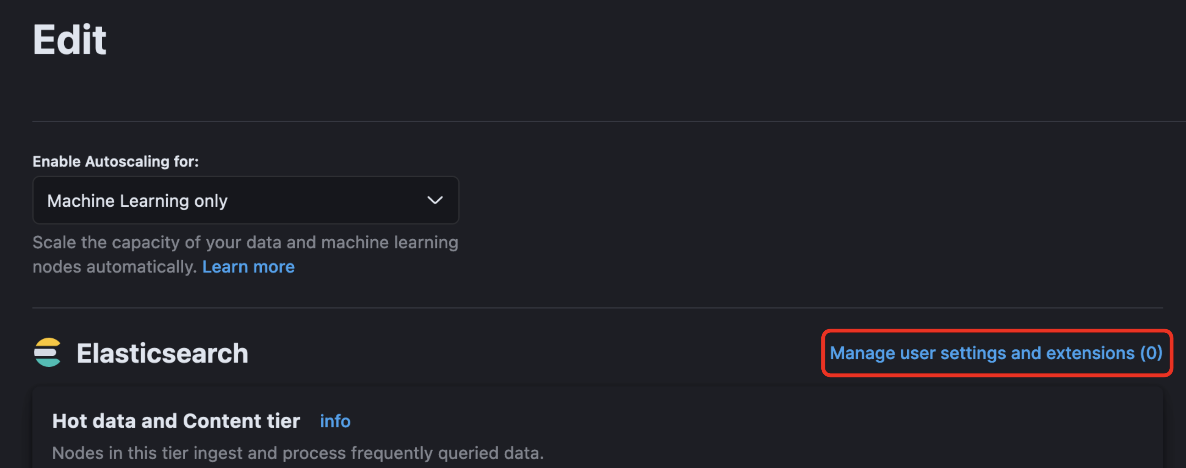
Task: Click the Elasticsearch section heading
Action: [x=163, y=353]
